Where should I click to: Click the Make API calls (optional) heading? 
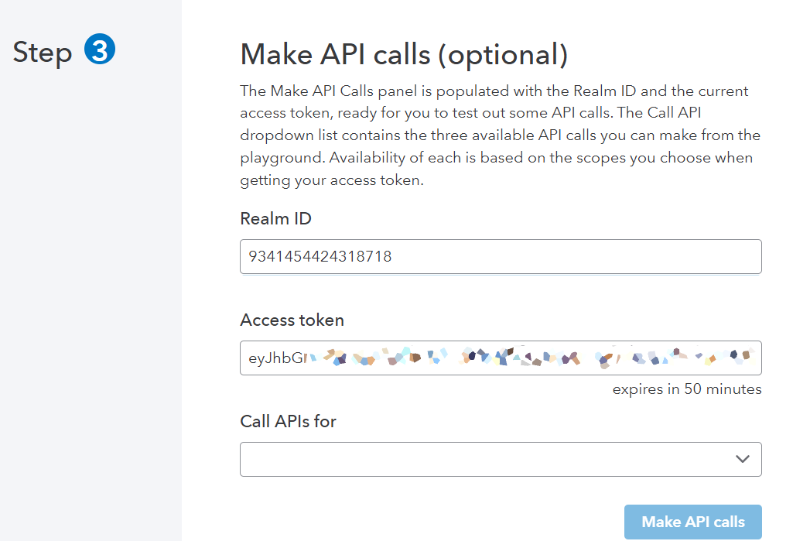(404, 55)
